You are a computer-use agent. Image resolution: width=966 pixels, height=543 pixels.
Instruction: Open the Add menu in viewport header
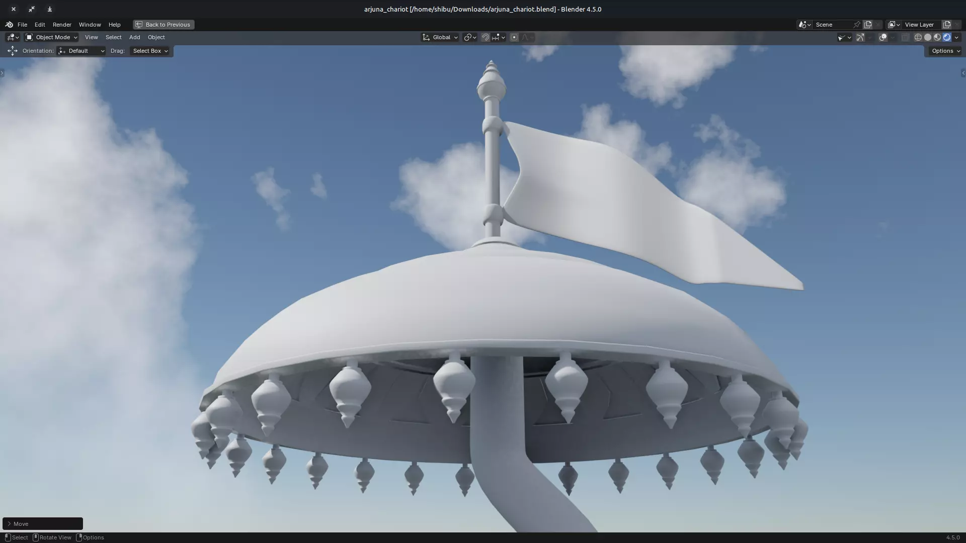point(134,37)
